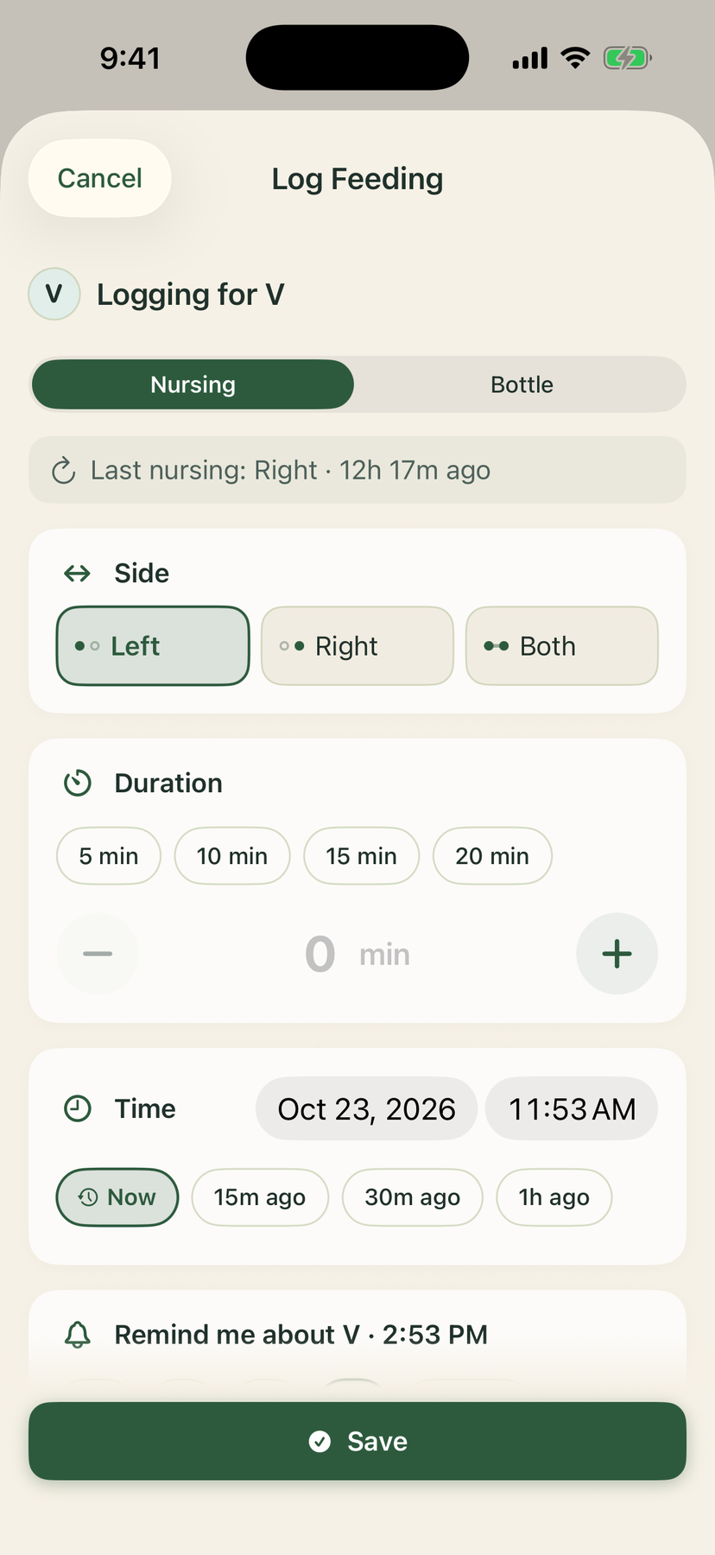Decrease duration with the minus button
Viewport: 715px width, 1555px height.
point(98,954)
